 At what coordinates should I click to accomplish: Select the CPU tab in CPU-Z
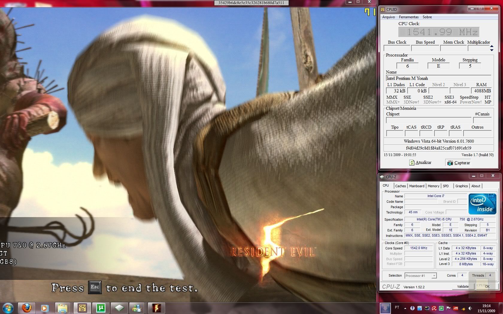(x=386, y=186)
